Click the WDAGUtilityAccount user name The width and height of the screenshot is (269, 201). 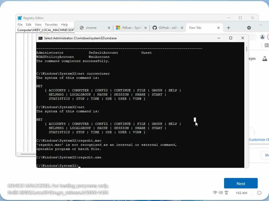point(55,57)
